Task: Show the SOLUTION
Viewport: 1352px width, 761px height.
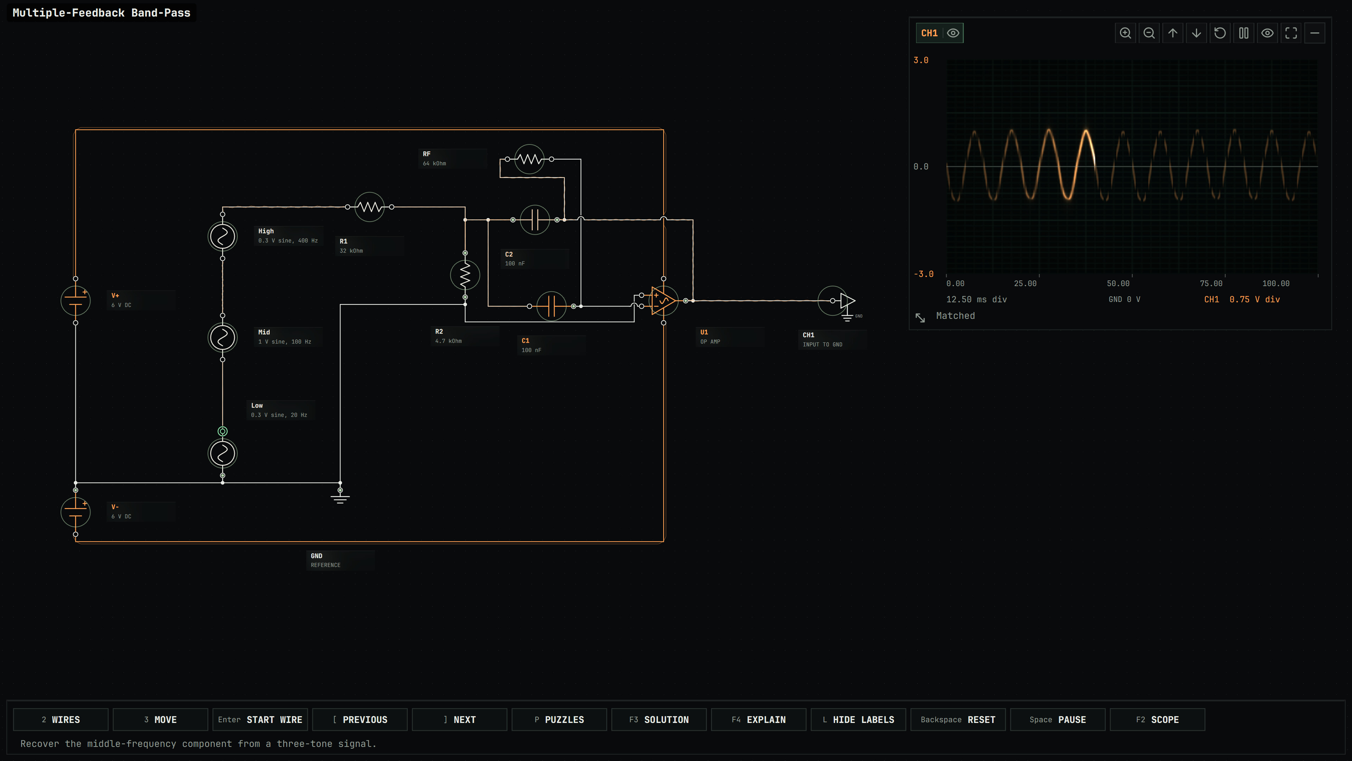Action: [659, 719]
